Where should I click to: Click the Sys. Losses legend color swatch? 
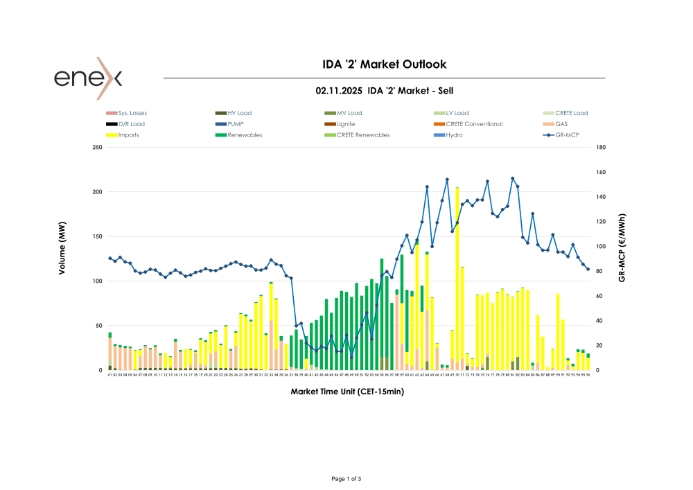(x=111, y=113)
